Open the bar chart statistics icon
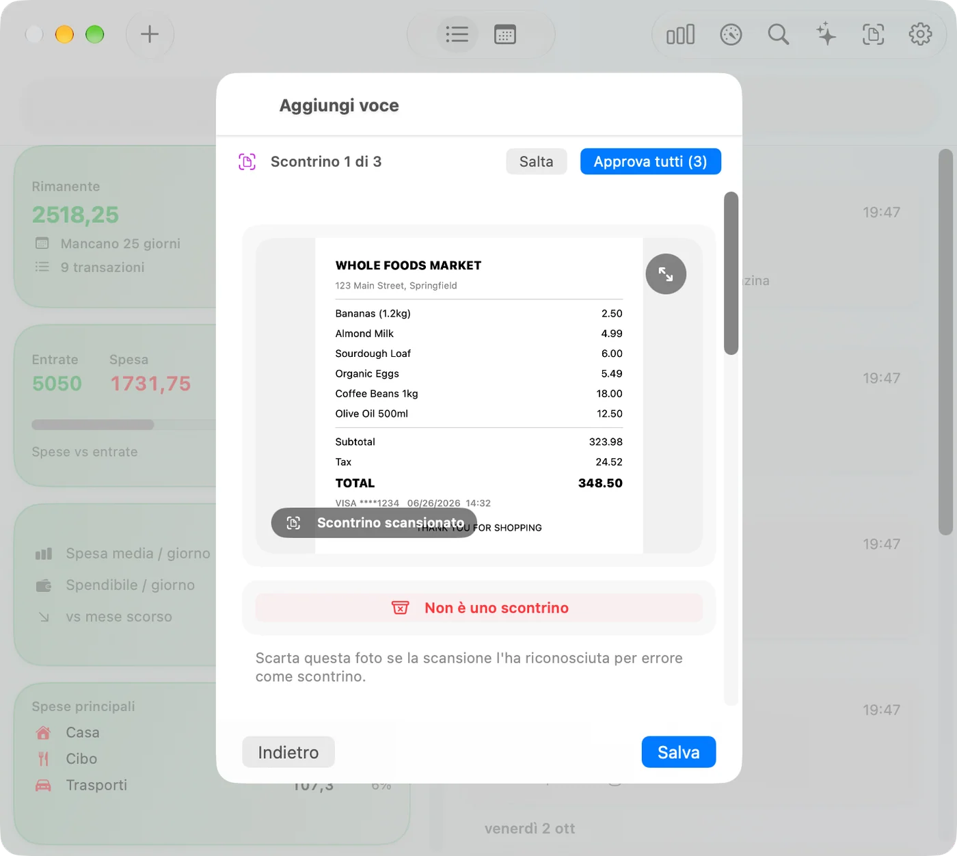The width and height of the screenshot is (957, 856). tap(680, 34)
